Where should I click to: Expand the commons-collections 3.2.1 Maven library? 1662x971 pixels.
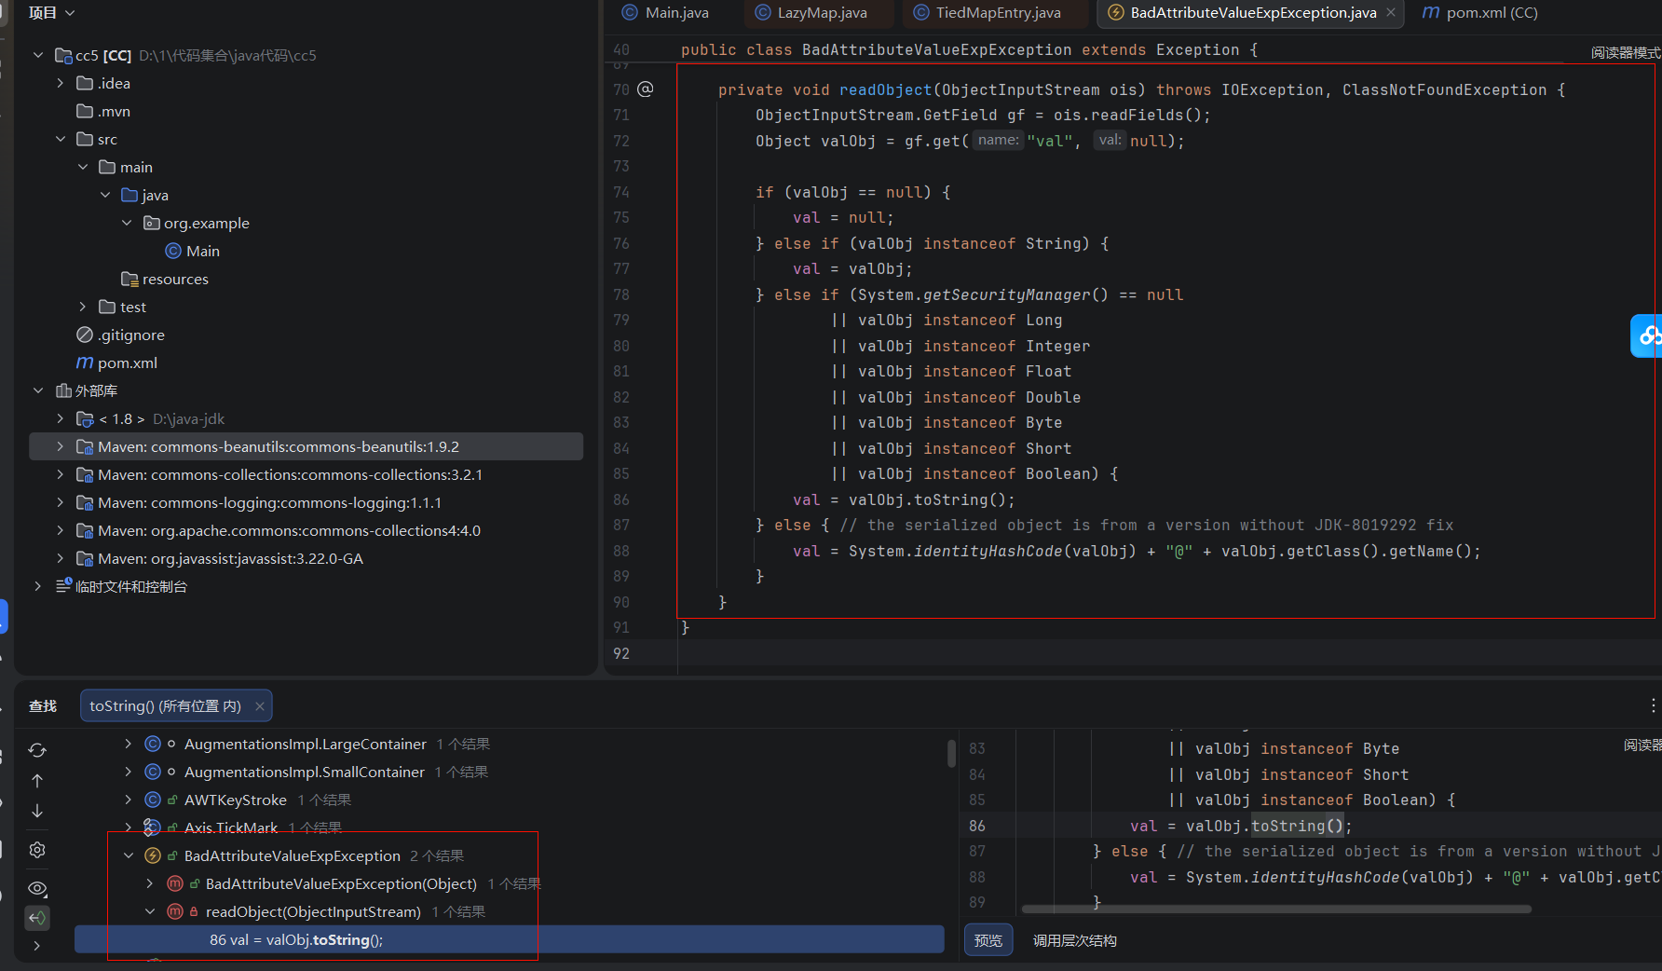point(61,475)
